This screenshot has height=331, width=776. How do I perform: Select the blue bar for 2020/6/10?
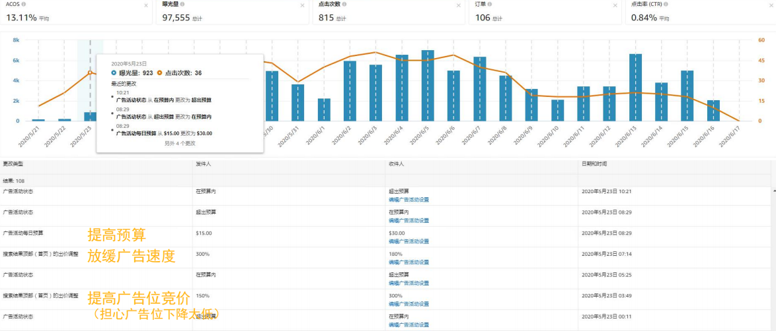[x=557, y=110]
